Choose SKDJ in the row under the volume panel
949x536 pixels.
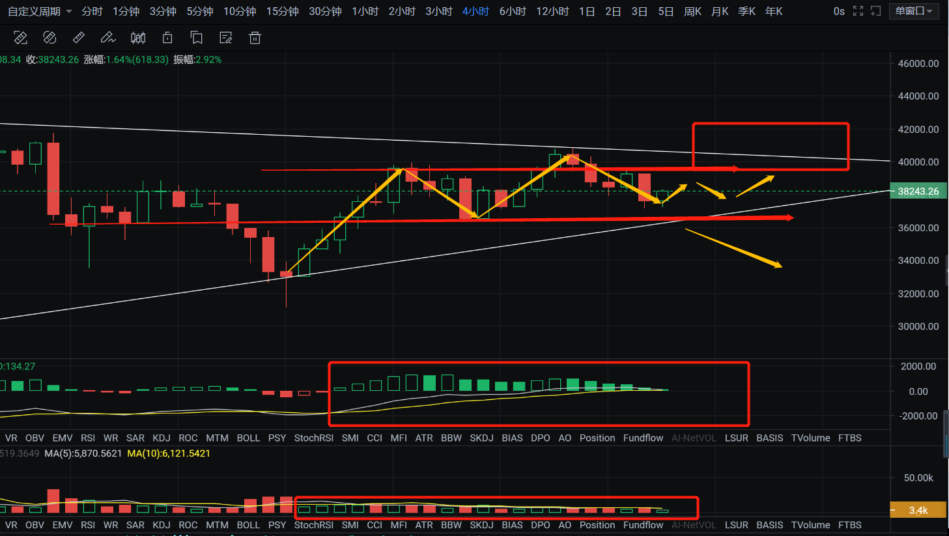pos(482,525)
